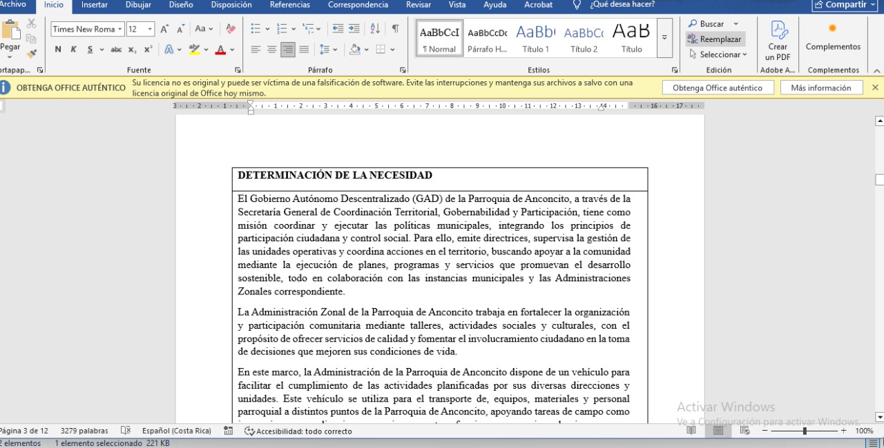Click the Format Painter brush icon
This screenshot has width=884, height=448.
pos(31,54)
